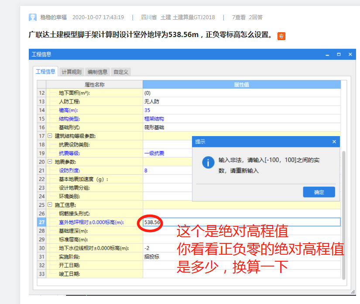Image resolution: width=360 pixels, height=304 pixels.
Task: Minimize the 工程信息 window
Action: coord(327,55)
